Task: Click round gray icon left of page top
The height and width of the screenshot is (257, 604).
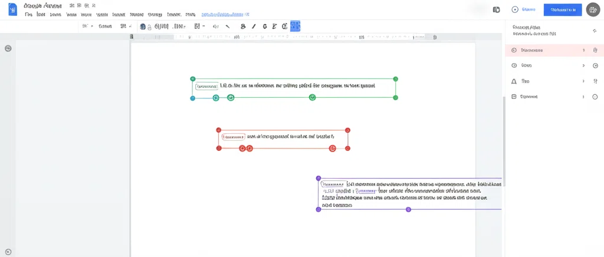Action: (x=8, y=48)
